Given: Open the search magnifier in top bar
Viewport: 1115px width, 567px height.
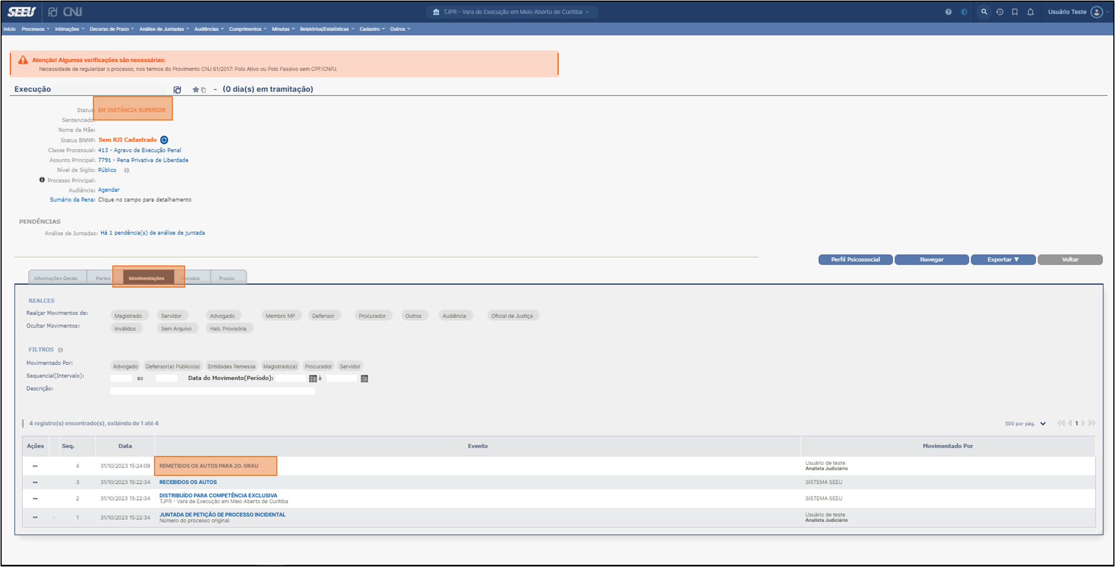Looking at the screenshot, I should pyautogui.click(x=984, y=12).
